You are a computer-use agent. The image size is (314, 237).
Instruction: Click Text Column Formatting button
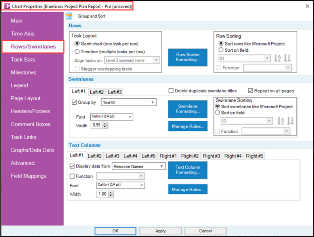pos(188,170)
